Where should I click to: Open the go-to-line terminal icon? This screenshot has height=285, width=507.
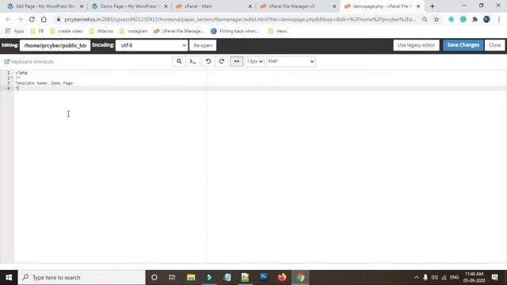193,62
